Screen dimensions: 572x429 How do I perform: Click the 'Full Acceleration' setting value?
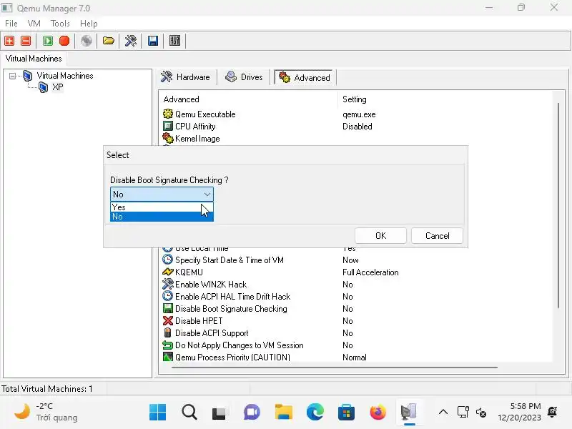370,272
